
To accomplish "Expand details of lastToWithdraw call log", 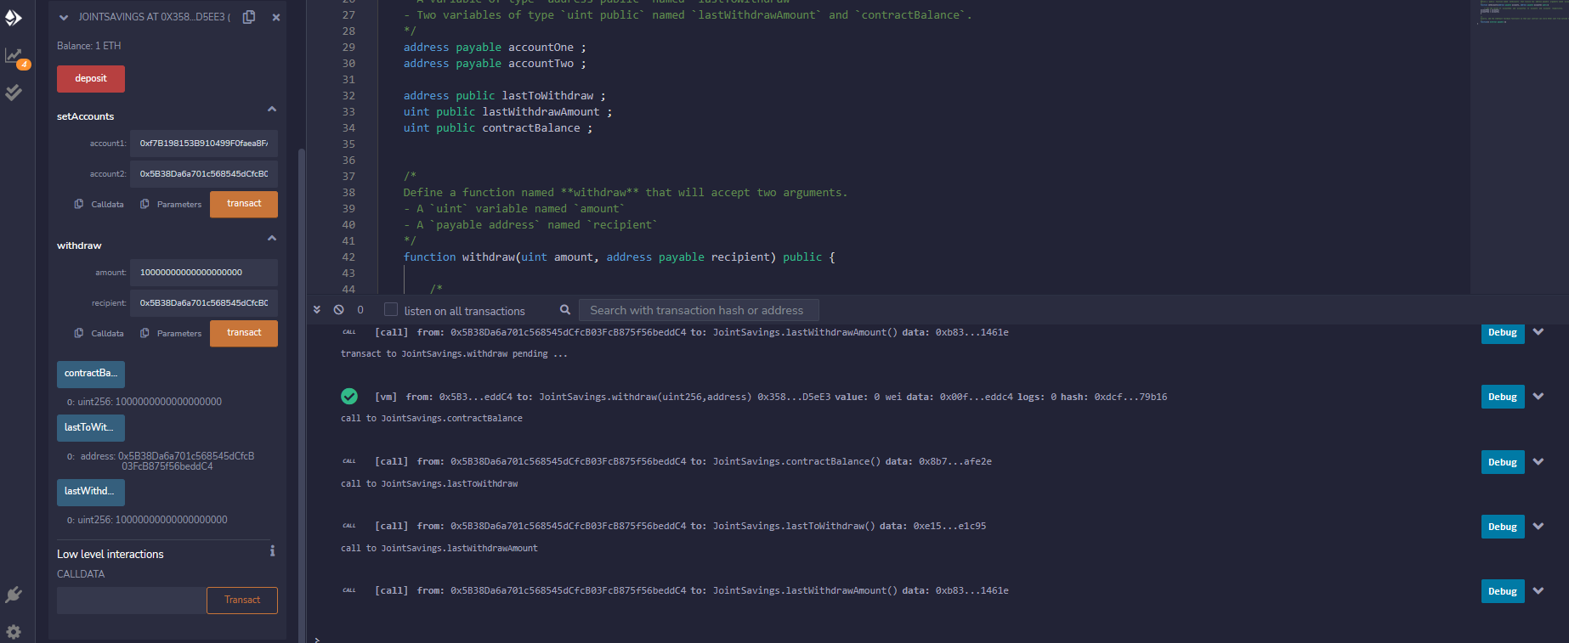I will coord(1538,527).
